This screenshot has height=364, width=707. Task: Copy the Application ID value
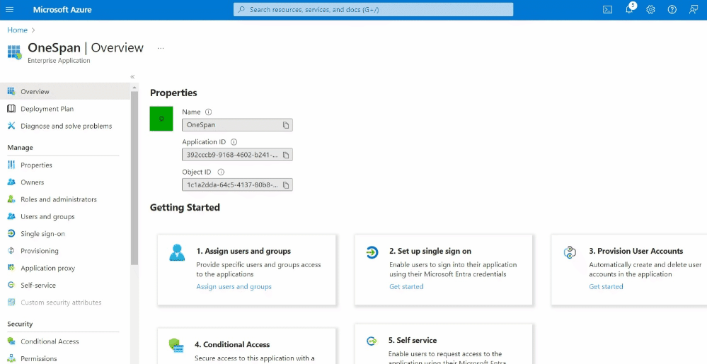tap(286, 155)
